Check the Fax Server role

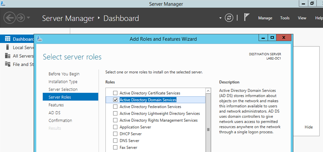[115, 147]
